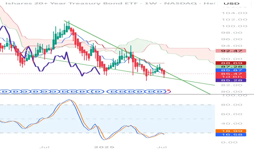Click the 100.00 label on the main price axis
This screenshot has width=254, height=150.
click(234, 26)
